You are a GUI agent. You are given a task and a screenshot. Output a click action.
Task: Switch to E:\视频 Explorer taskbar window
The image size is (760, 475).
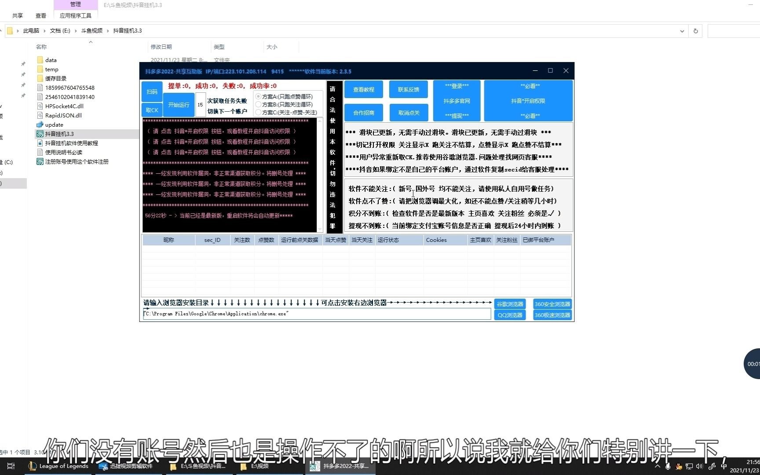point(269,466)
